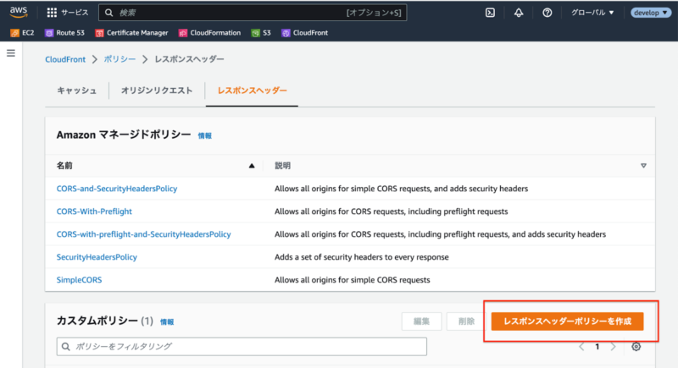Open the サービス grid menu
This screenshot has height=368, width=678.
(x=68, y=13)
